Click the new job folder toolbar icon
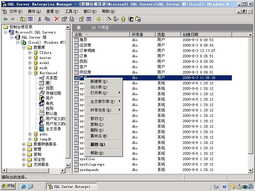This screenshot has width=255, height=191. tap(138, 19)
